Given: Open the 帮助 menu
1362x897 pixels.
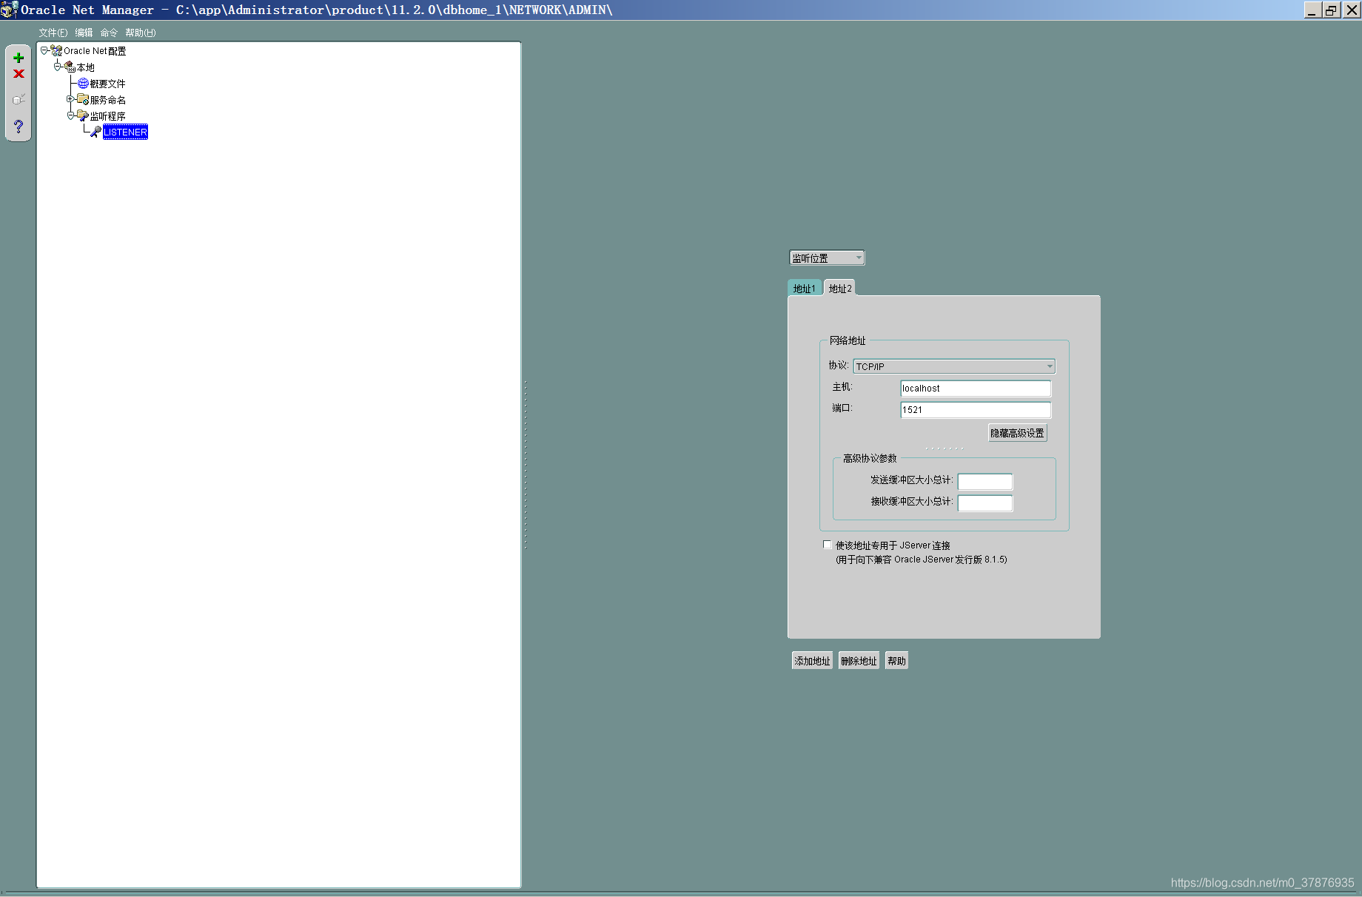Looking at the screenshot, I should coord(141,33).
